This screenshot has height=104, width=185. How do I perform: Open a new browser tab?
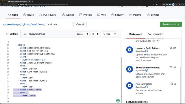pyautogui.click(x=32, y=1)
